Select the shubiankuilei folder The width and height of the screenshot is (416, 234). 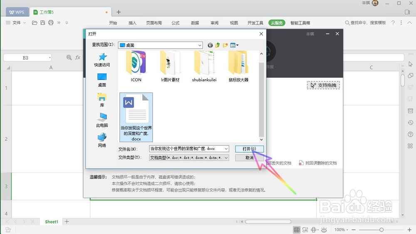(x=204, y=66)
